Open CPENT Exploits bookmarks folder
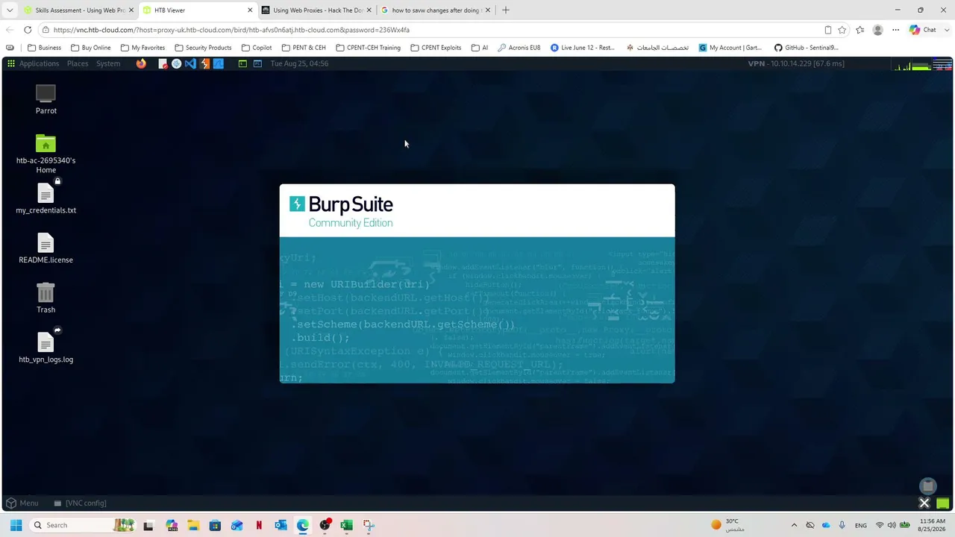The image size is (955, 537). (436, 48)
